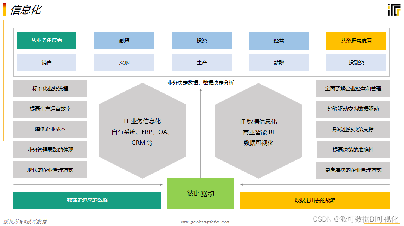Select the 销售 box

click(47, 63)
